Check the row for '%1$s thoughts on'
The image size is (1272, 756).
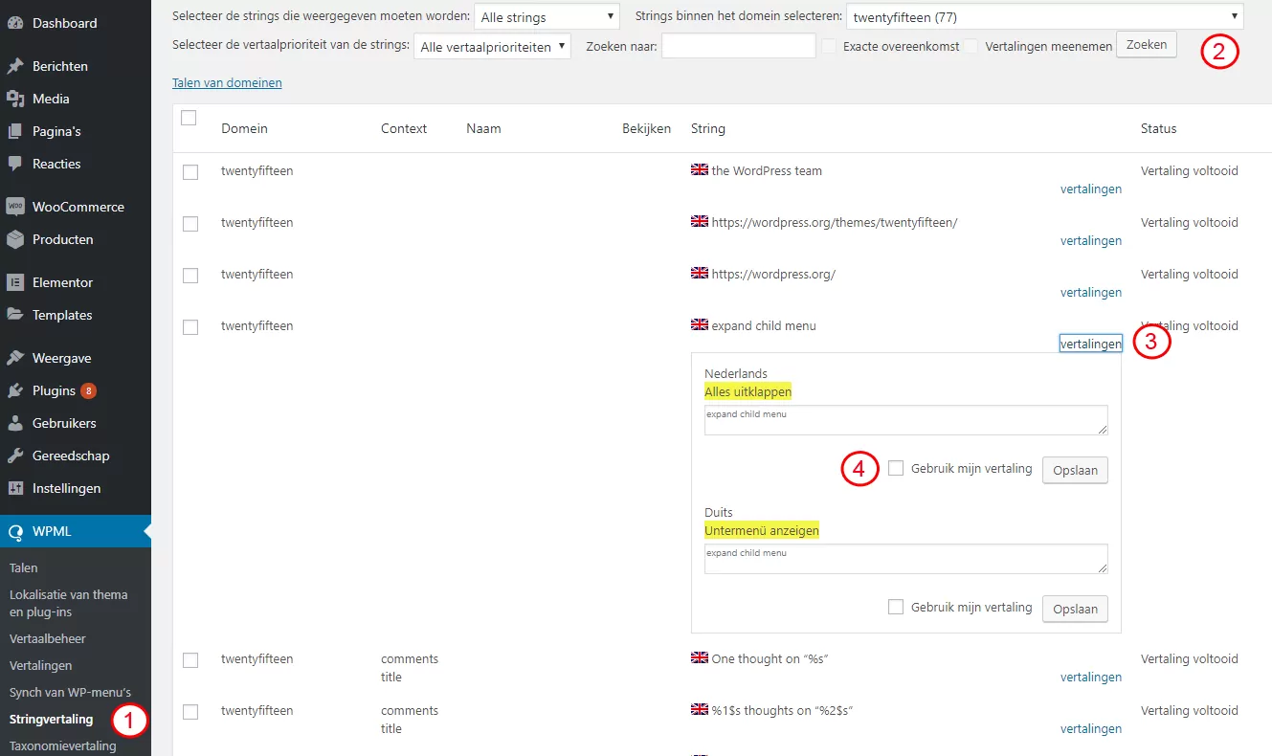pyautogui.click(x=190, y=712)
